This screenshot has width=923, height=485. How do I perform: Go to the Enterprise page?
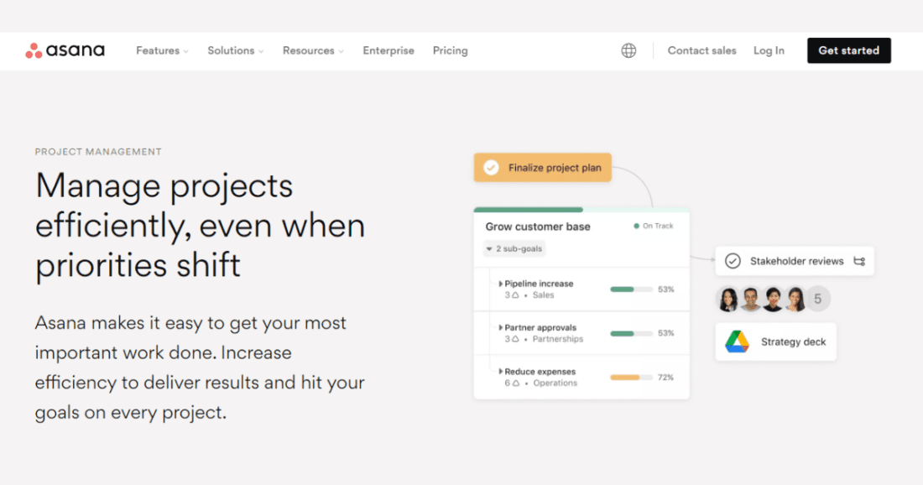[388, 50]
